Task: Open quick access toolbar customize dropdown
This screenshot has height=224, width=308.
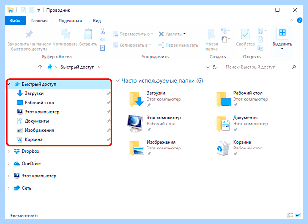Action: tap(39, 10)
